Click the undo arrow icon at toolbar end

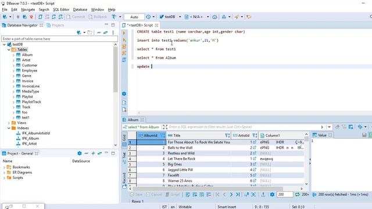pyautogui.click(x=249, y=17)
